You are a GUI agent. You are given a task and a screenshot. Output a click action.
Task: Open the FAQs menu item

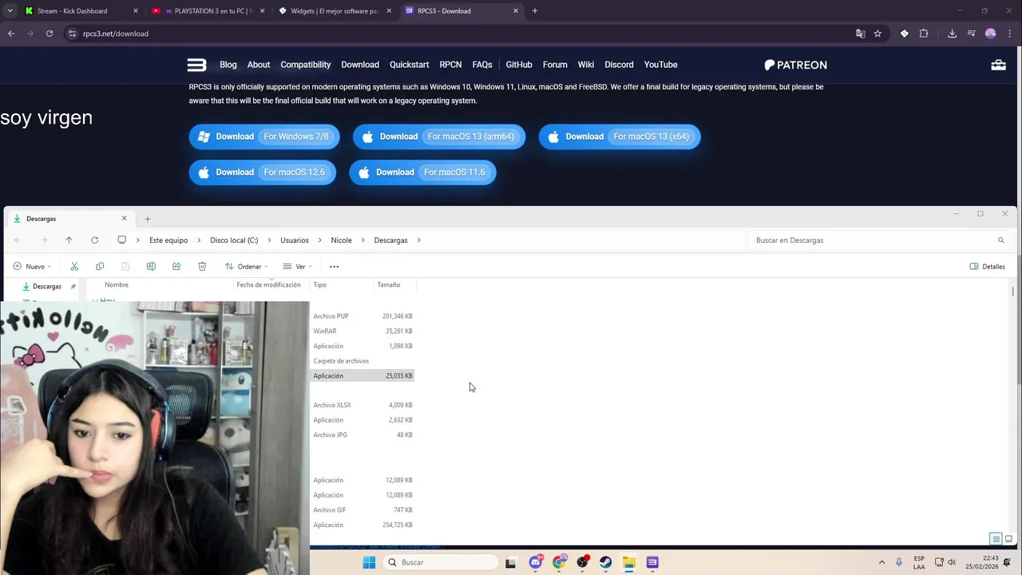click(481, 65)
